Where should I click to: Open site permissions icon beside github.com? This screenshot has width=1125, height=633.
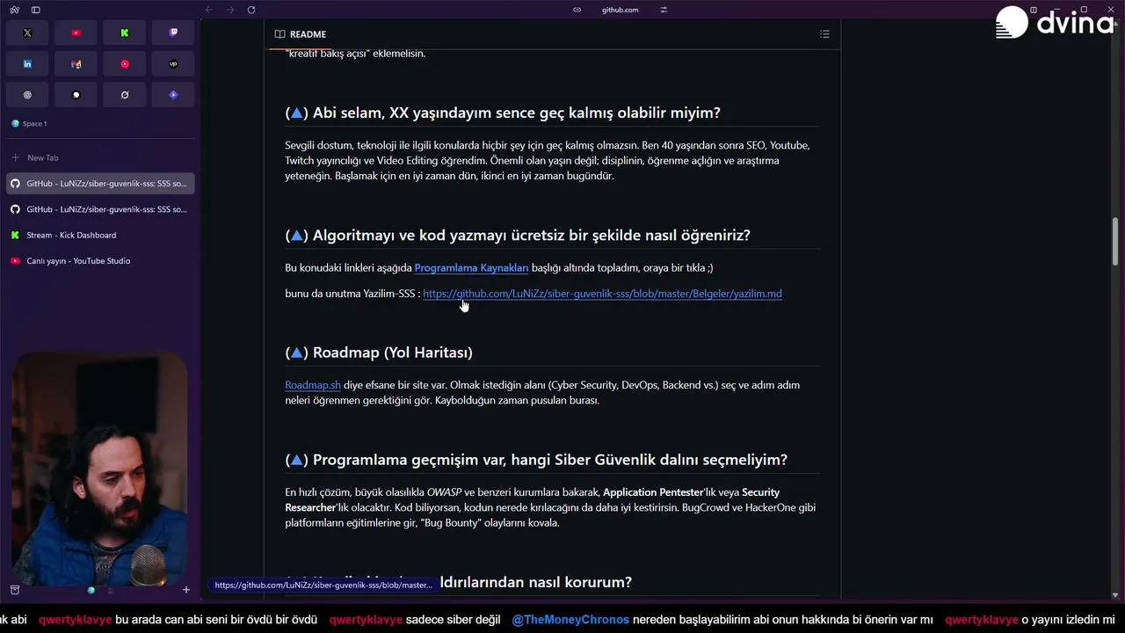[664, 10]
